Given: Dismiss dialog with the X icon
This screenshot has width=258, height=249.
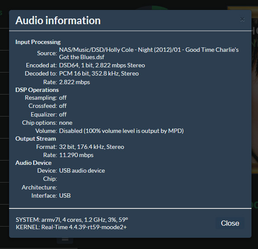Looking at the screenshot, I should pyautogui.click(x=242, y=20).
